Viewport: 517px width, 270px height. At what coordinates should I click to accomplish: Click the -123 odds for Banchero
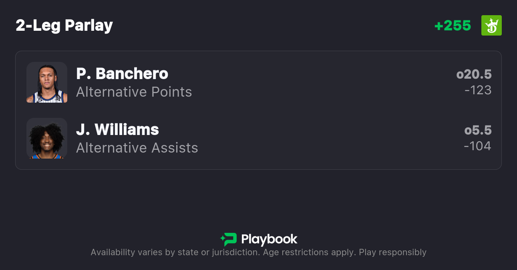478,90
